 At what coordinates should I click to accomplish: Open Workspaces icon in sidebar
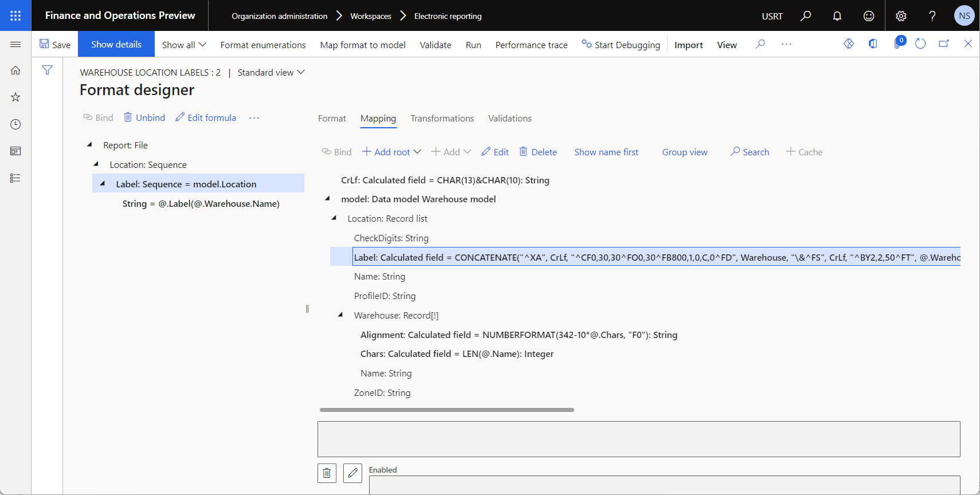pos(15,151)
